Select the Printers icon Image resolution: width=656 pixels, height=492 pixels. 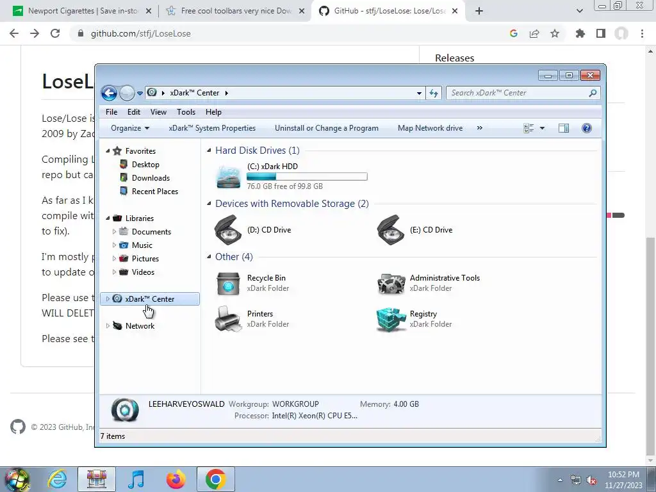pos(228,319)
